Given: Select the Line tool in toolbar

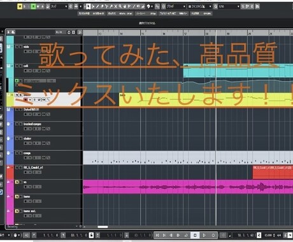Looking at the screenshot, I should click(x=134, y=6).
